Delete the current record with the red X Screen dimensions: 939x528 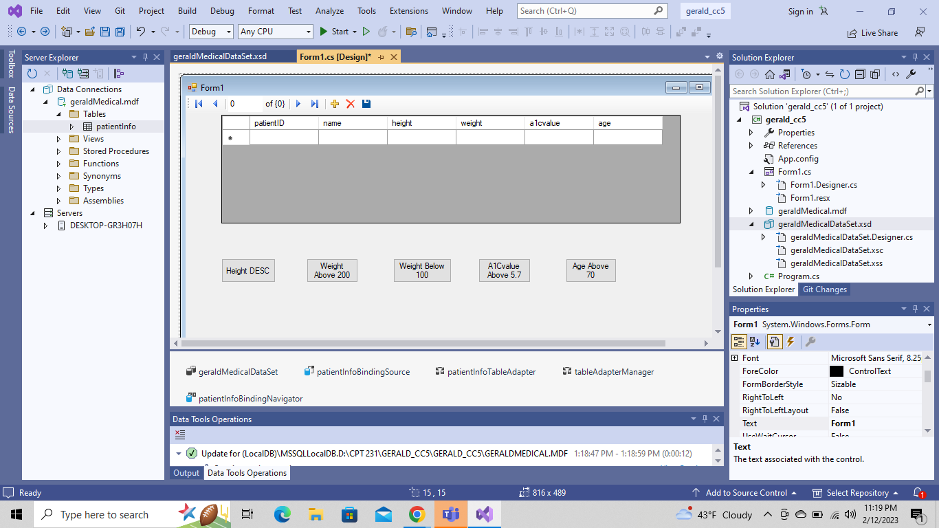(x=350, y=104)
